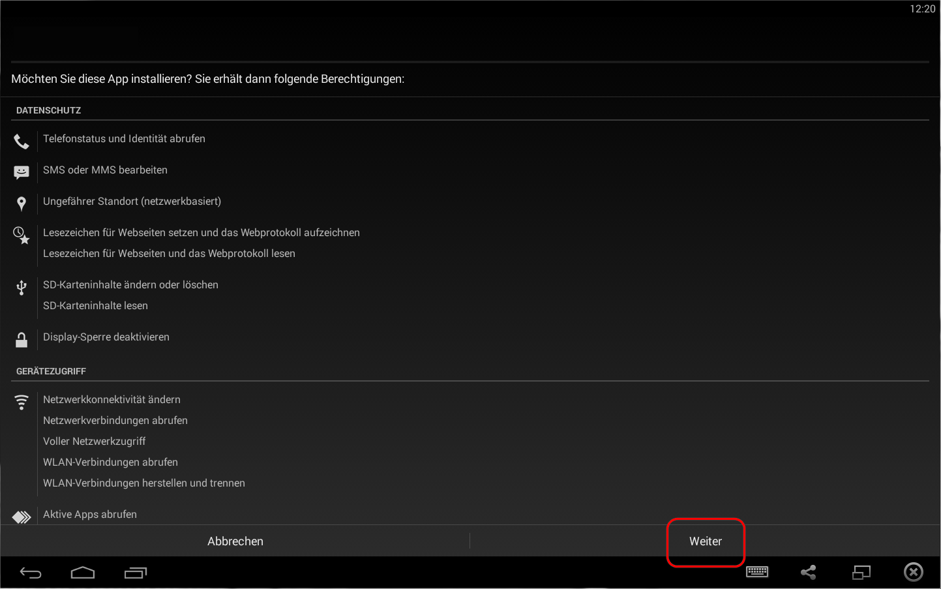Image resolution: width=941 pixels, height=589 pixels.
Task: Click the location pin icon
Action: click(22, 204)
